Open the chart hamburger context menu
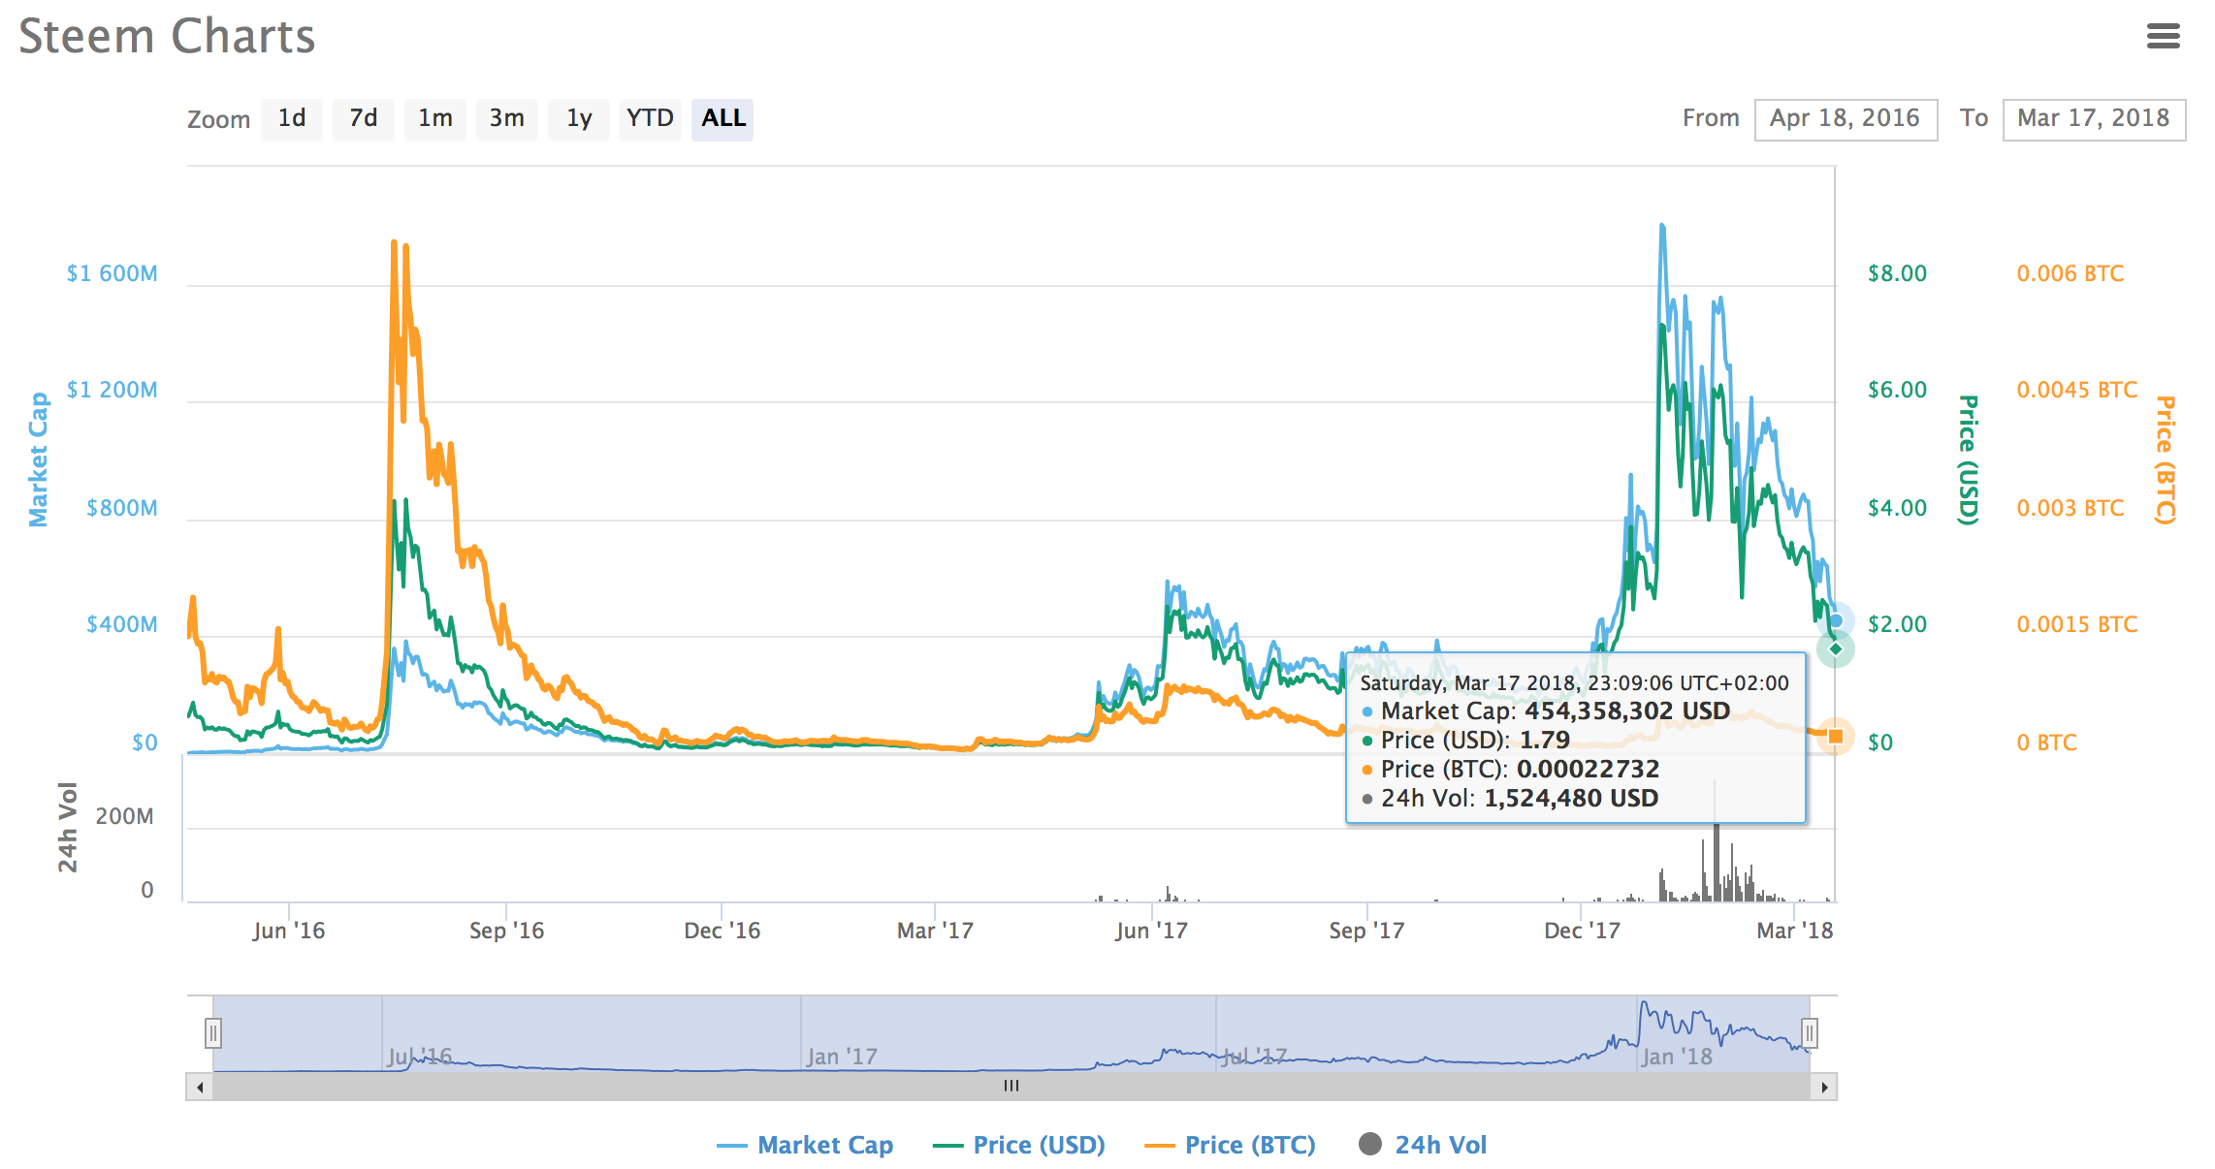Screen dimensions: 2215x1169 [2163, 37]
